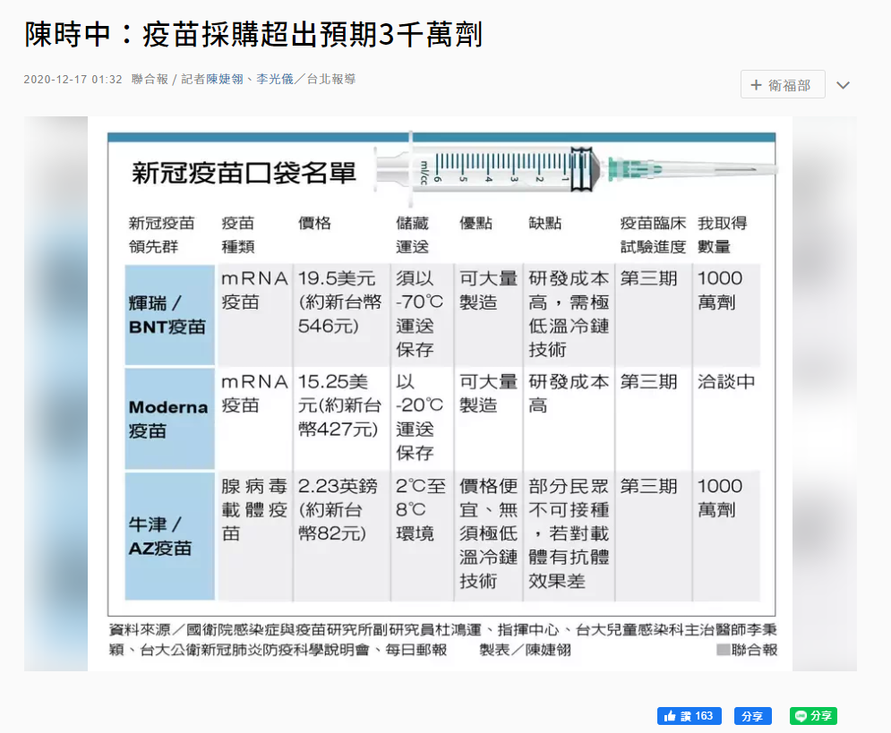Click the 輝瑞/BNT疫苗 row header
The image size is (891, 733).
(x=169, y=315)
